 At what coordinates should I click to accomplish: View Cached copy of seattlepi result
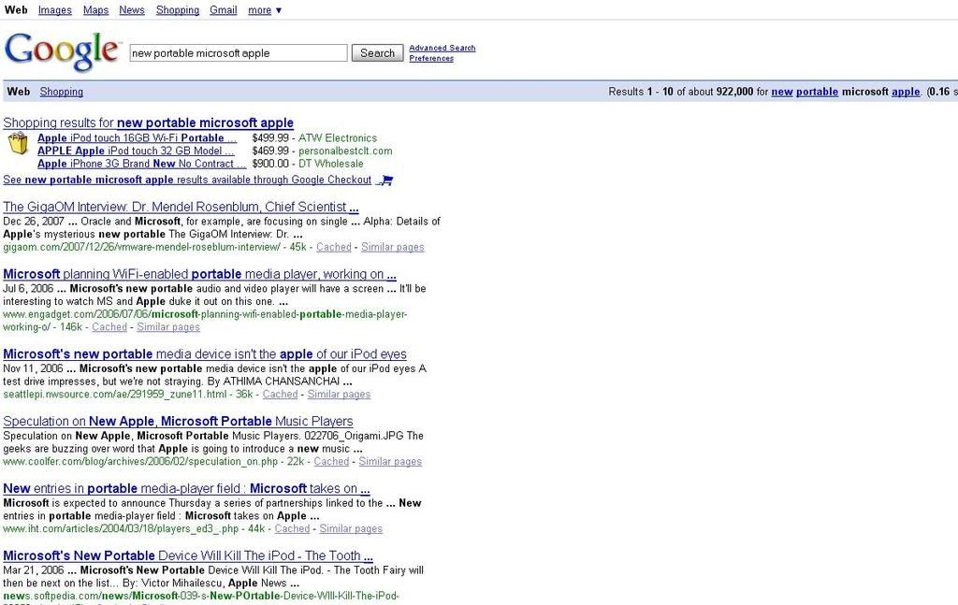(281, 395)
